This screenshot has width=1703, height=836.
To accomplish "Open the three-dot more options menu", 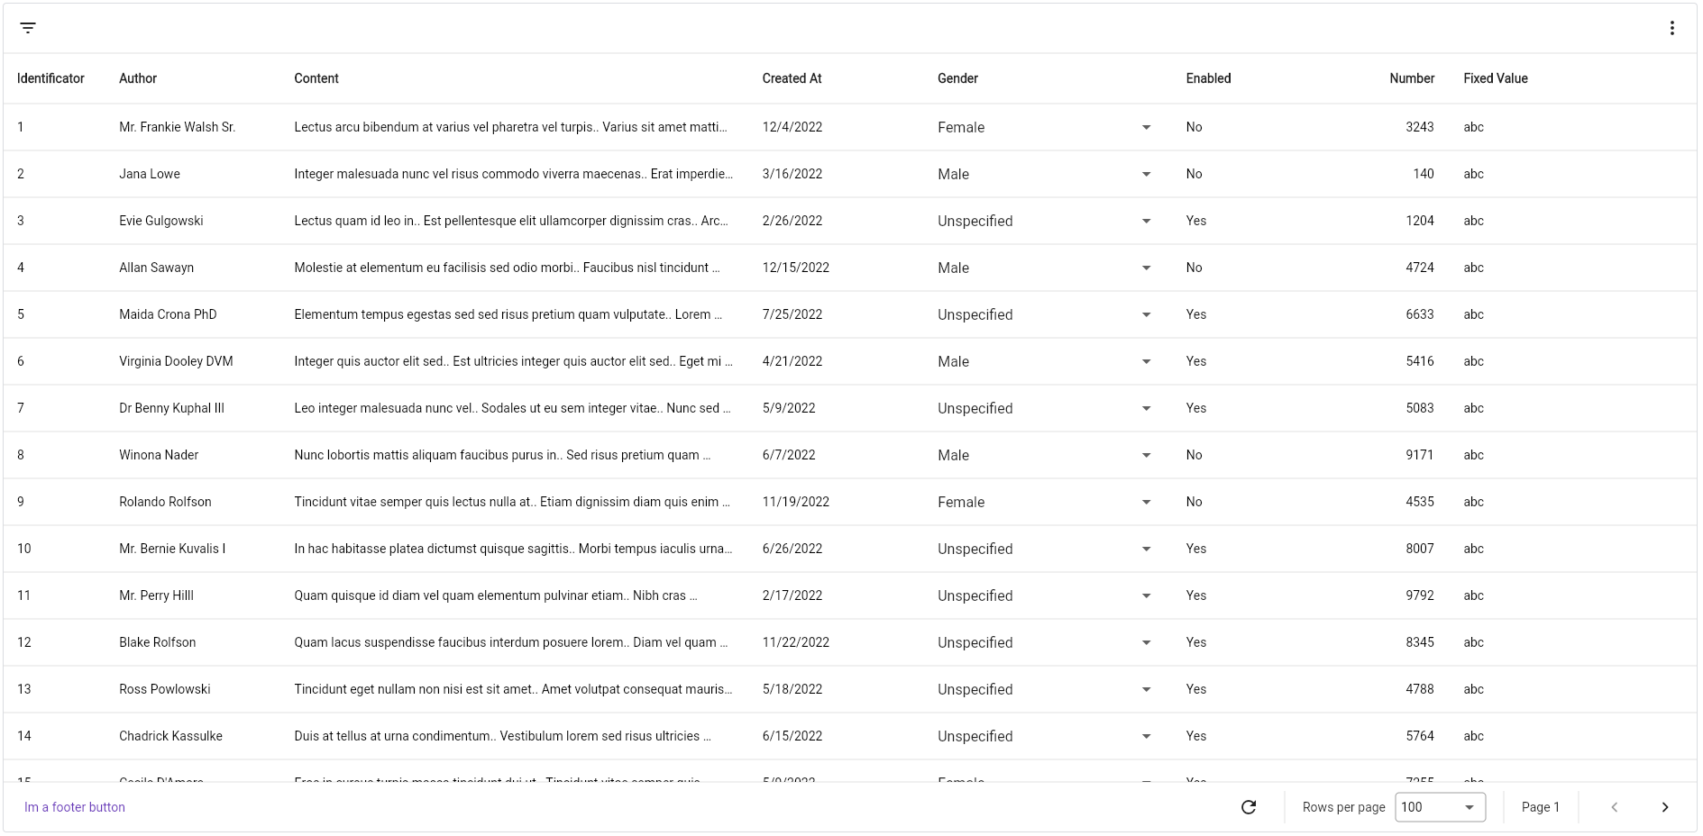I will pyautogui.click(x=1671, y=28).
